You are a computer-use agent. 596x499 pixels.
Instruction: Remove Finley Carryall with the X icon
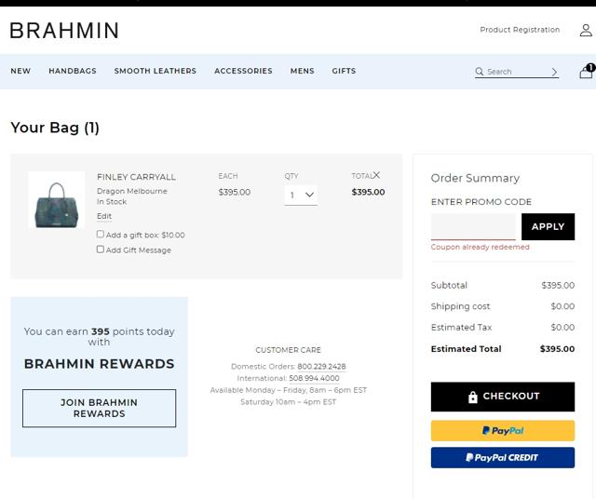376,175
